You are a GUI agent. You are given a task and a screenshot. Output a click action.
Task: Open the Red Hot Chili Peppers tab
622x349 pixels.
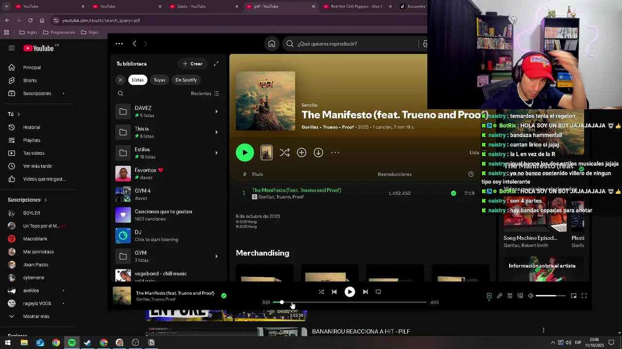click(358, 6)
